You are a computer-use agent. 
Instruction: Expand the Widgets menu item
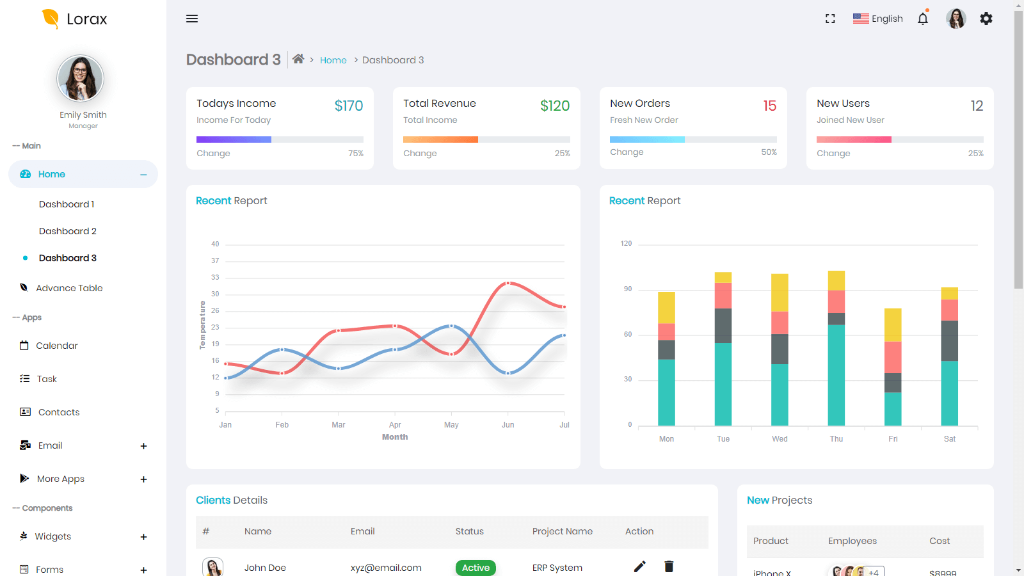(x=144, y=536)
